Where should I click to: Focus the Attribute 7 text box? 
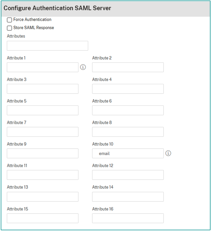coord(42,132)
